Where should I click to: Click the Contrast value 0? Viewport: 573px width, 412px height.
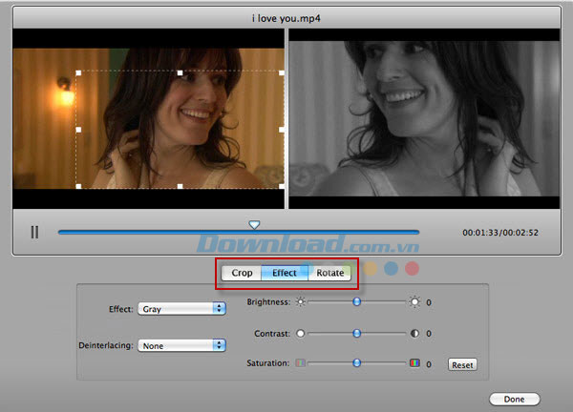point(429,334)
